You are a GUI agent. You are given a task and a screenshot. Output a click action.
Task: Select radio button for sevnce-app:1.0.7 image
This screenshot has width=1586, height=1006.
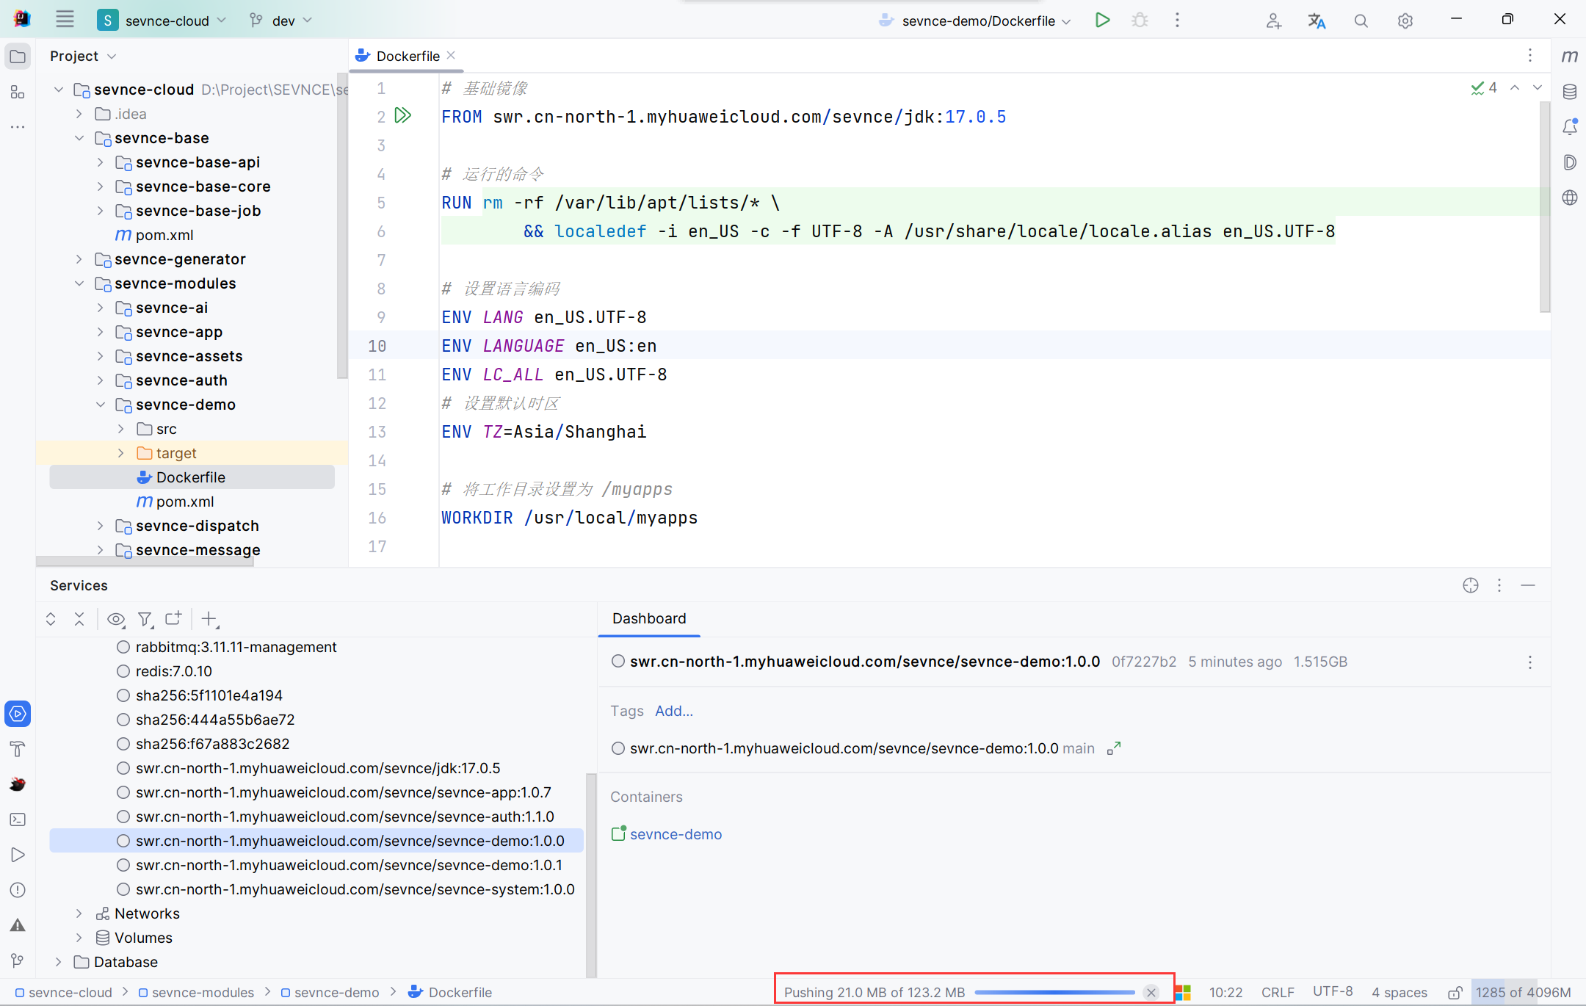pyautogui.click(x=125, y=792)
